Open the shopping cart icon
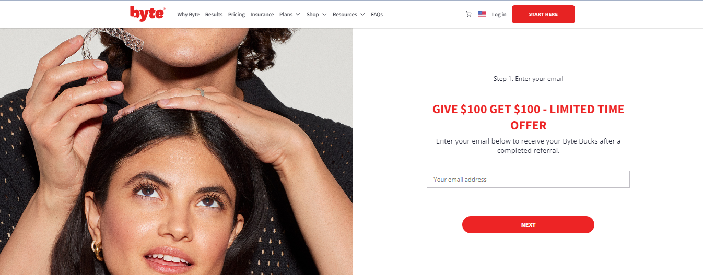Screen dimensions: 703x275 click(468, 14)
